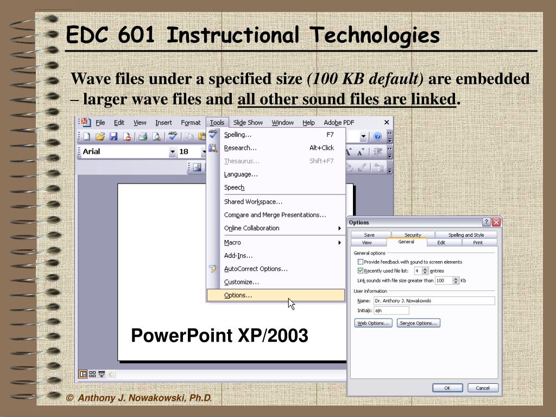Open the File menu

pyautogui.click(x=100, y=123)
